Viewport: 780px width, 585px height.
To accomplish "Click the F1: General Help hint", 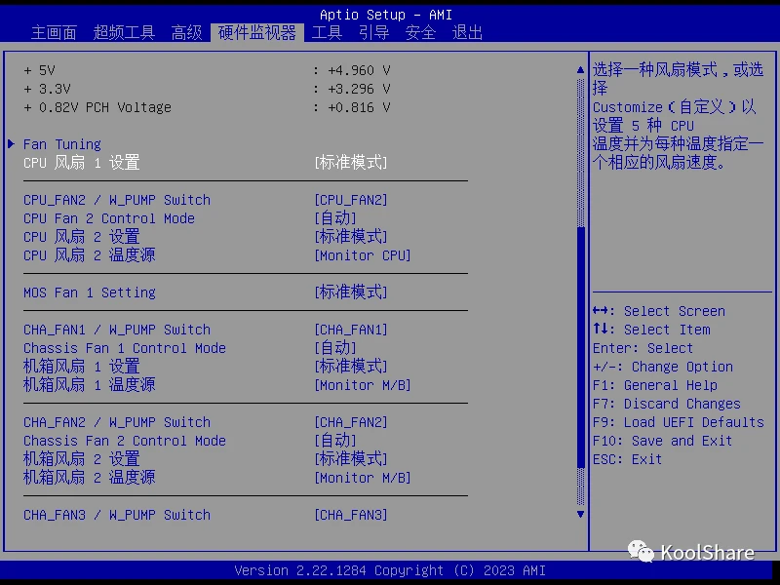I will pos(654,385).
